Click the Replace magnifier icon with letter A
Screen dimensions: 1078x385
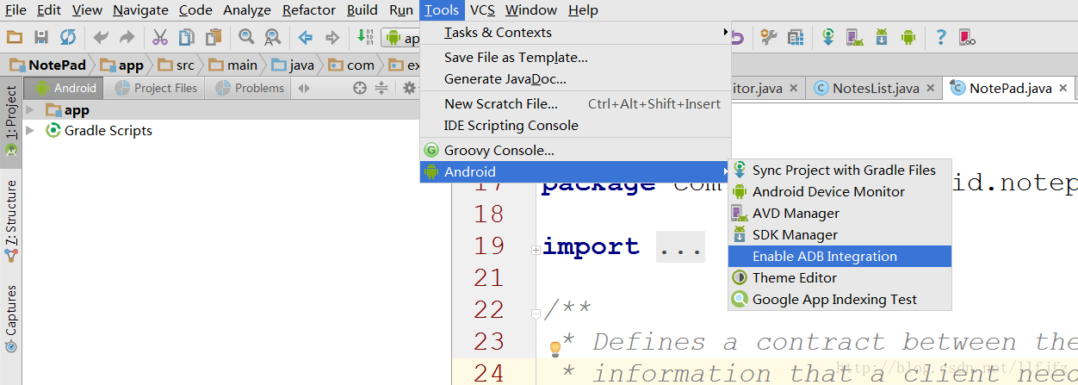coord(273,37)
